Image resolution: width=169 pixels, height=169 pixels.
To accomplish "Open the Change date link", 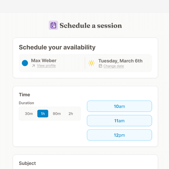I will pyautogui.click(x=114, y=66).
